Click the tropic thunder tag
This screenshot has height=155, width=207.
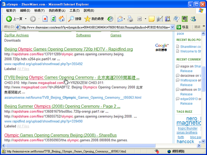click(x=188, y=128)
